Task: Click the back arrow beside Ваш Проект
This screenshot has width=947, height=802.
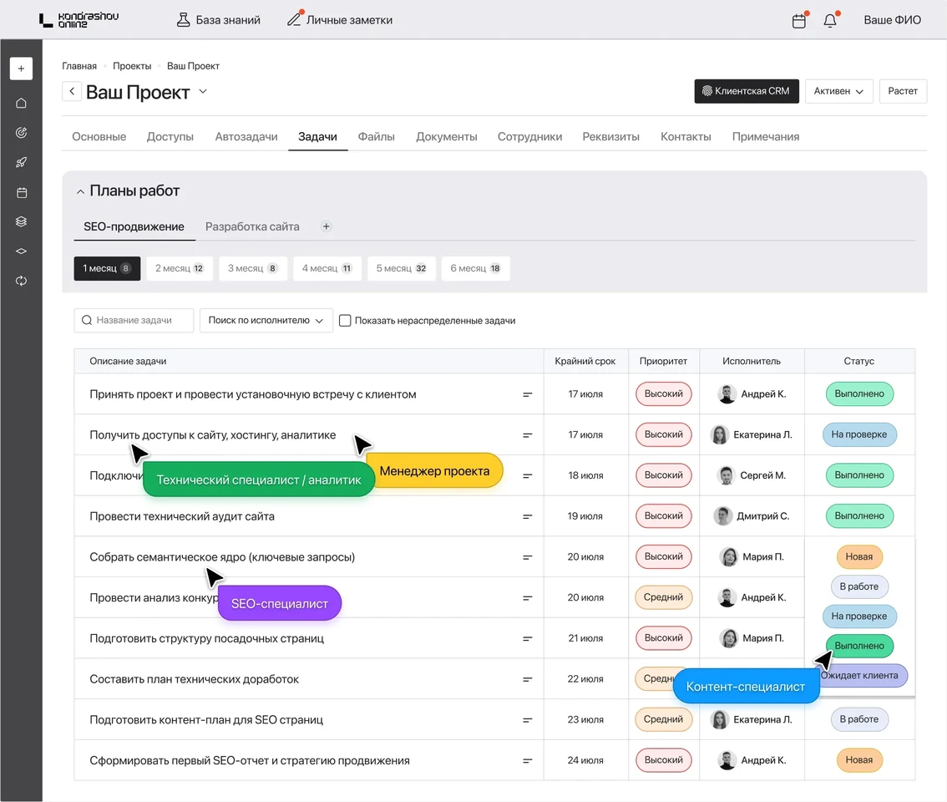Action: click(72, 92)
